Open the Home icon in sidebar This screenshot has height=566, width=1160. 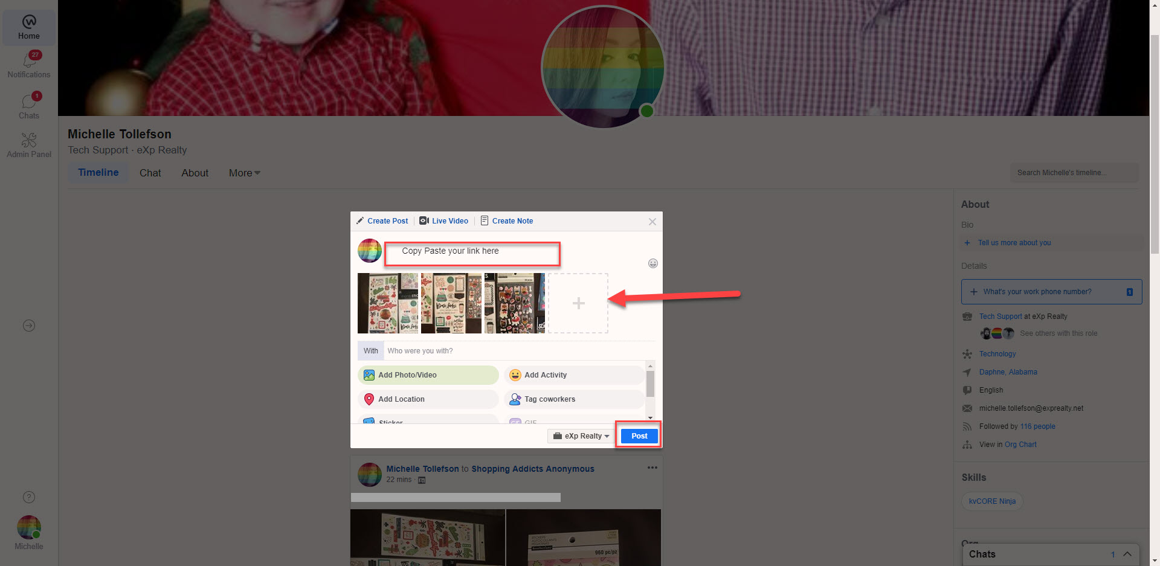pyautogui.click(x=29, y=27)
